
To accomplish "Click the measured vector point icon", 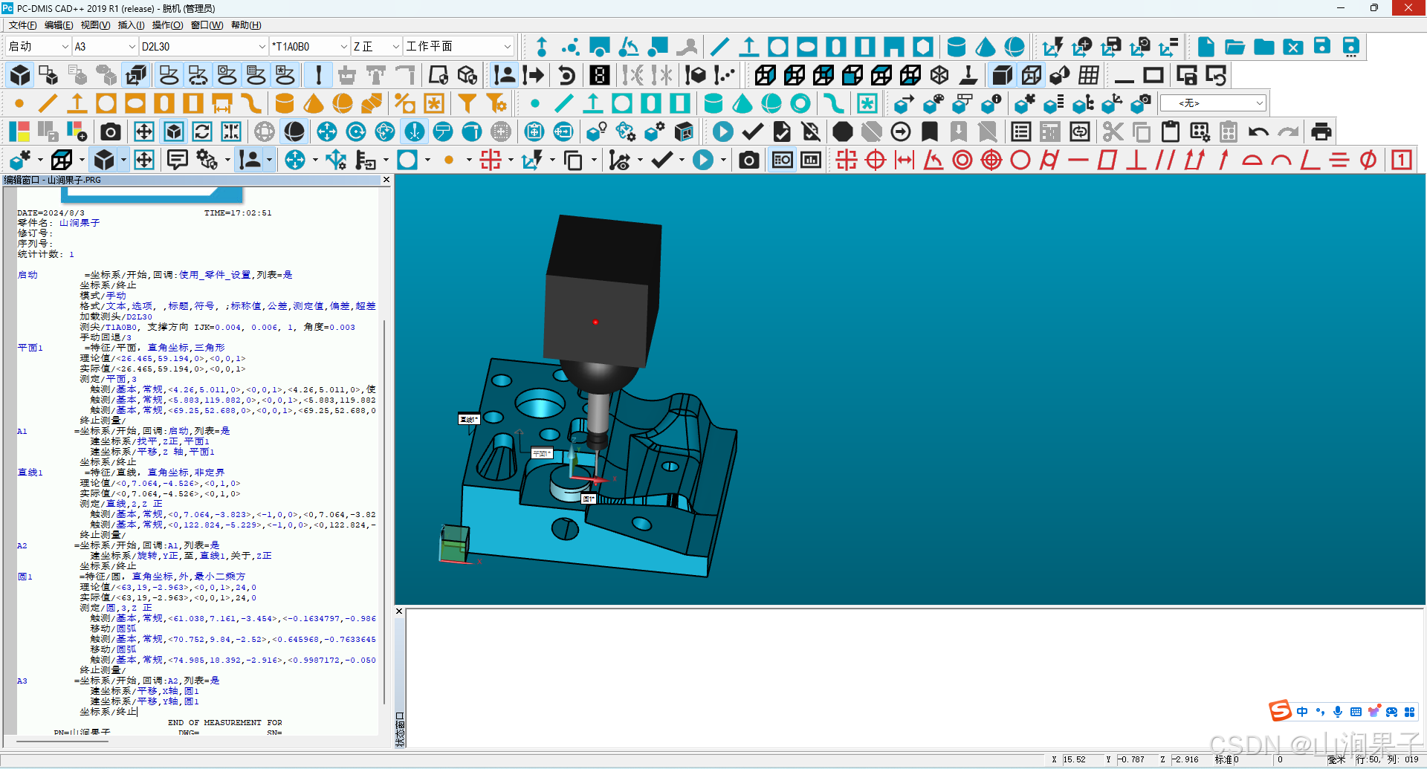I will pyautogui.click(x=541, y=47).
